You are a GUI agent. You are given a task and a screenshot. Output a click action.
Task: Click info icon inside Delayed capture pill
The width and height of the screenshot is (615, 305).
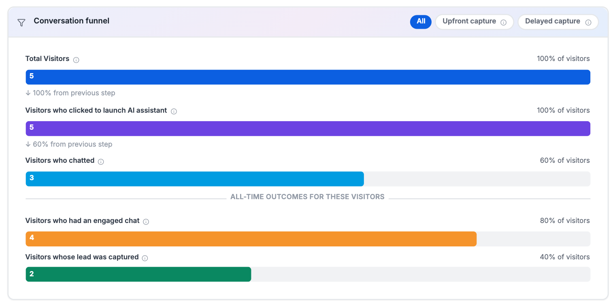[588, 22]
